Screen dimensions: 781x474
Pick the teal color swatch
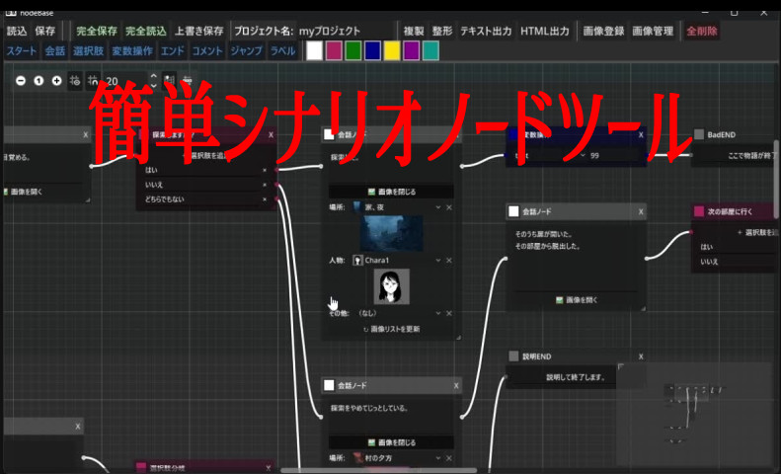pos(430,50)
